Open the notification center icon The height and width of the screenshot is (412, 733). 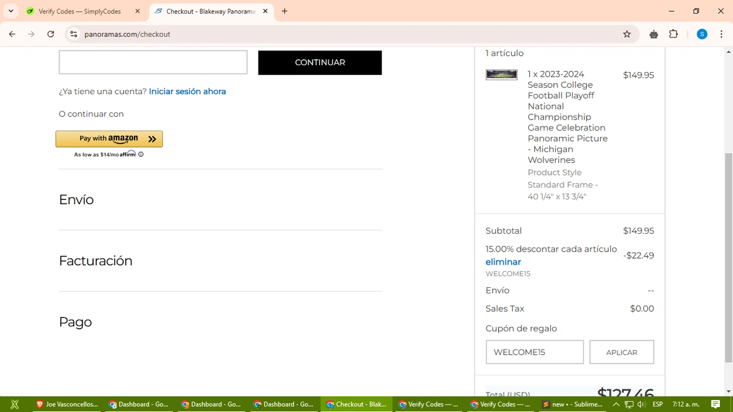point(715,404)
